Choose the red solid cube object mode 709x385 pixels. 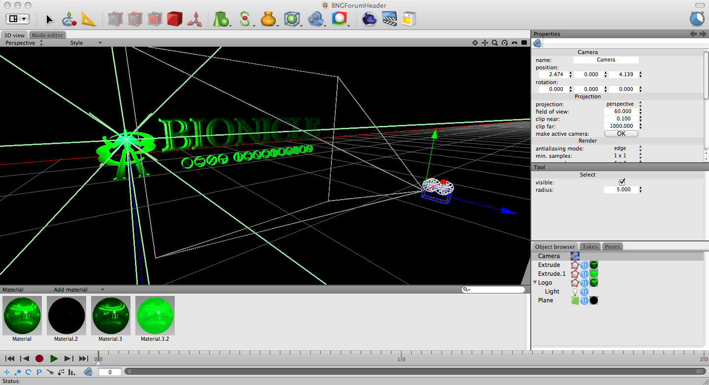click(174, 19)
